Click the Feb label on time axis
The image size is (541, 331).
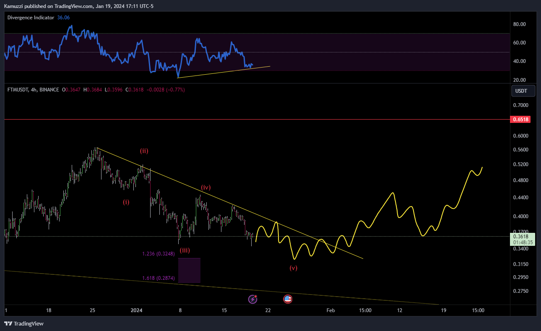coord(331,310)
